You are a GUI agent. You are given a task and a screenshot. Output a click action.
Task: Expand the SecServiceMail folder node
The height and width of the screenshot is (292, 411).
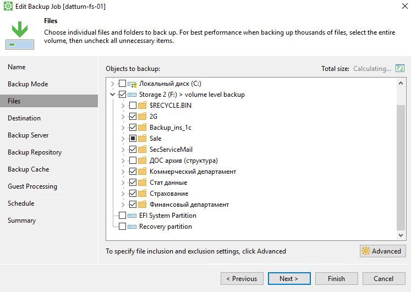click(124, 150)
